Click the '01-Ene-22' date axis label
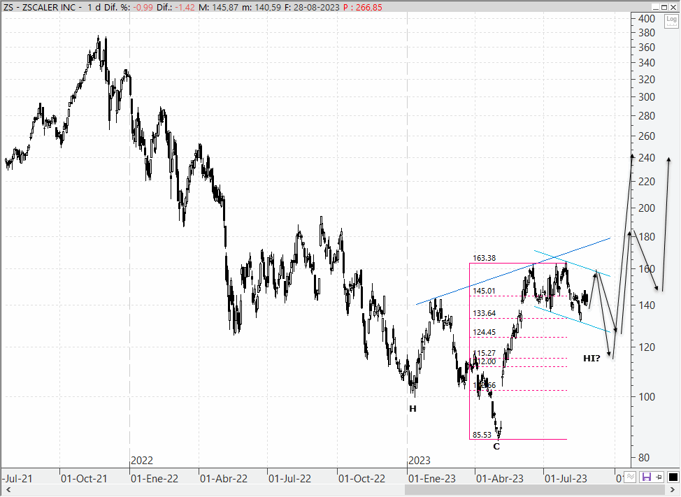Image resolution: width=681 pixels, height=497 pixels. tap(155, 478)
